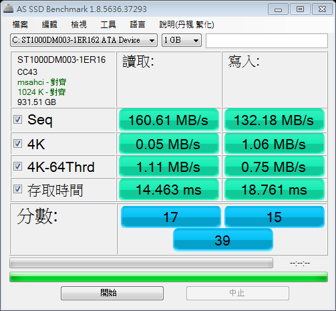Open the 說明 menu

[186, 25]
